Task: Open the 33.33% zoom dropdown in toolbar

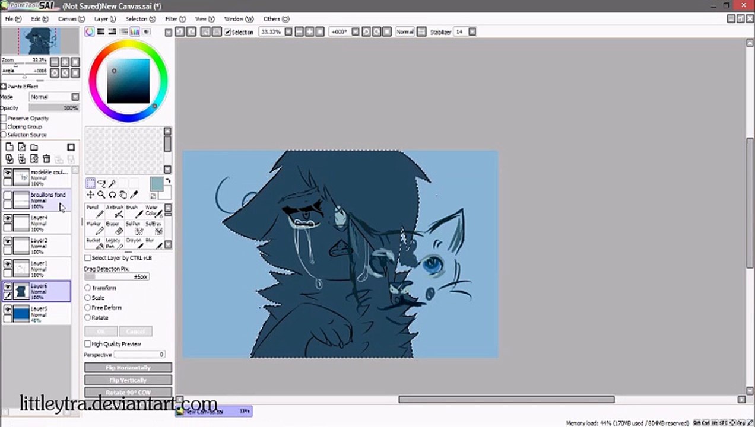Action: [x=288, y=32]
